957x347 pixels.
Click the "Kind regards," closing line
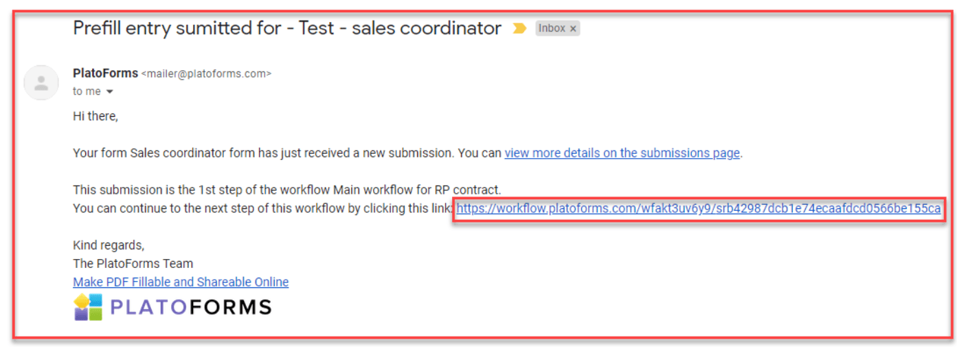tap(109, 245)
